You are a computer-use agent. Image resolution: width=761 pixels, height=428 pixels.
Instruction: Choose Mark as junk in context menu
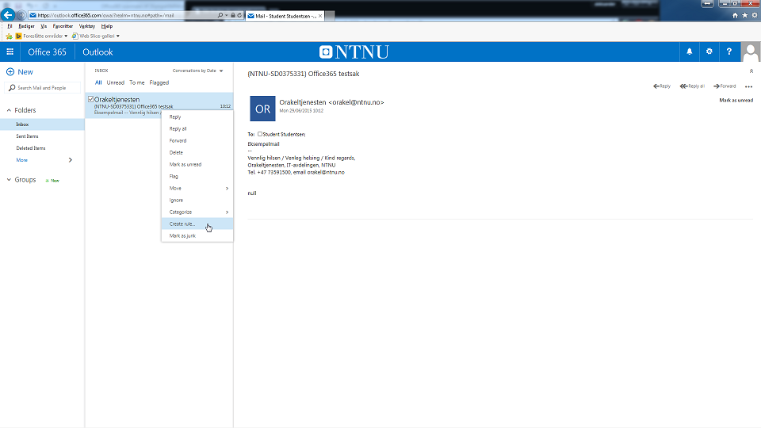pos(197,236)
